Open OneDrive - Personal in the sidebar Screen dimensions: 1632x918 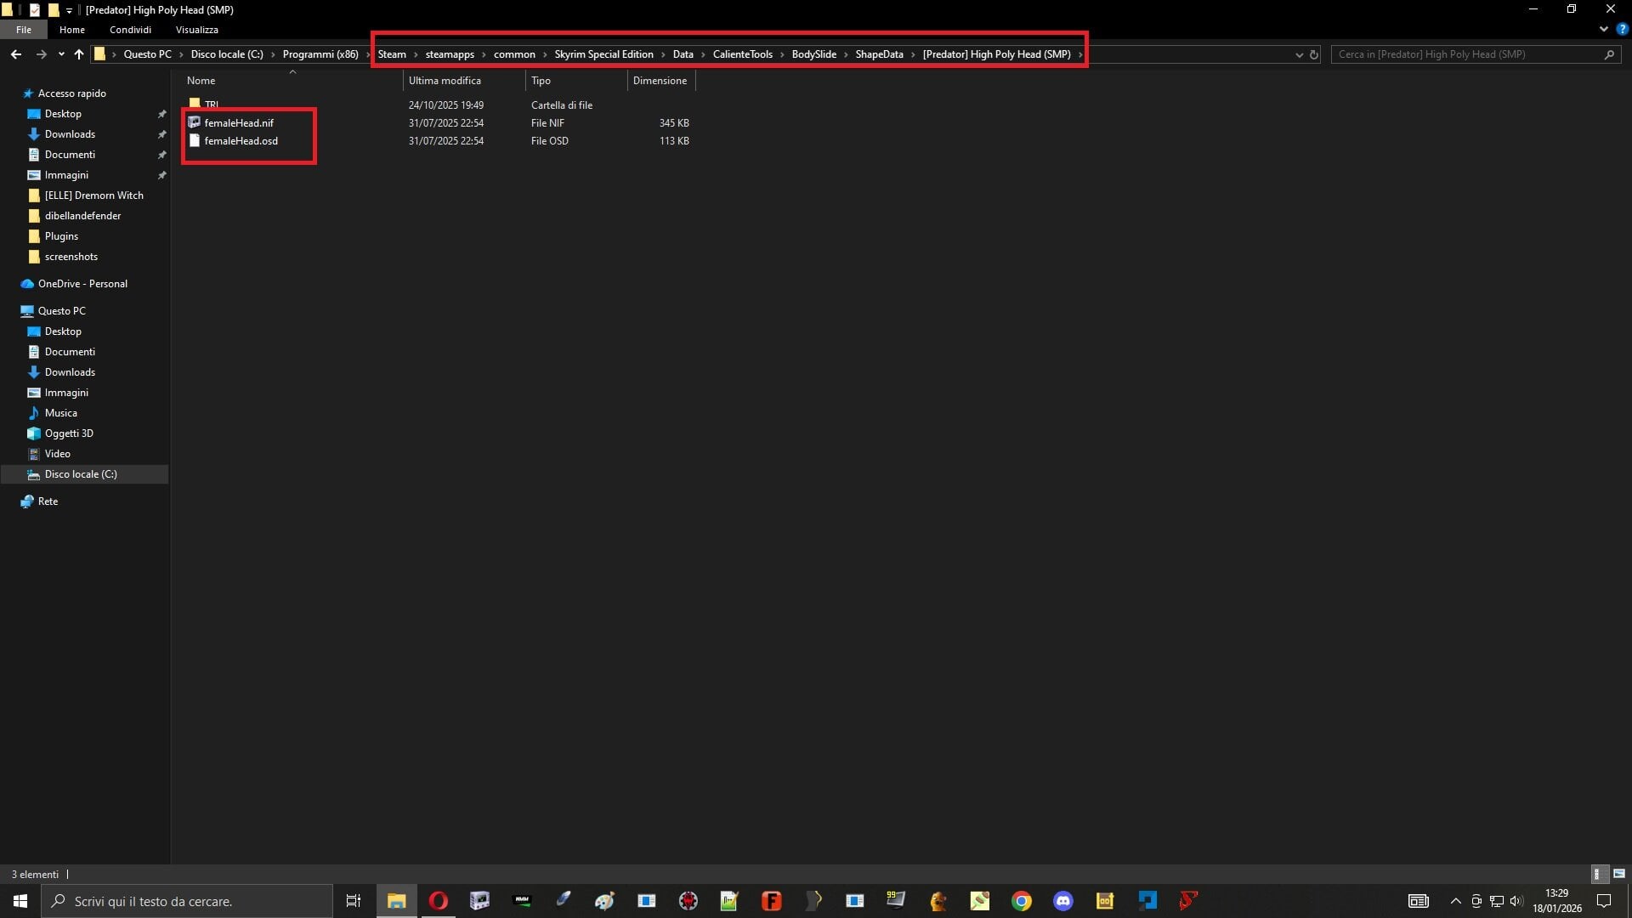pyautogui.click(x=82, y=284)
